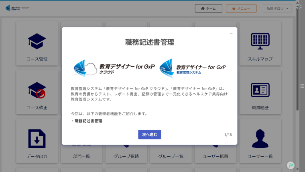This screenshot has height=172, width=305.
Task: Select the 部門一覧 tile label
Action: click(x=81, y=156)
